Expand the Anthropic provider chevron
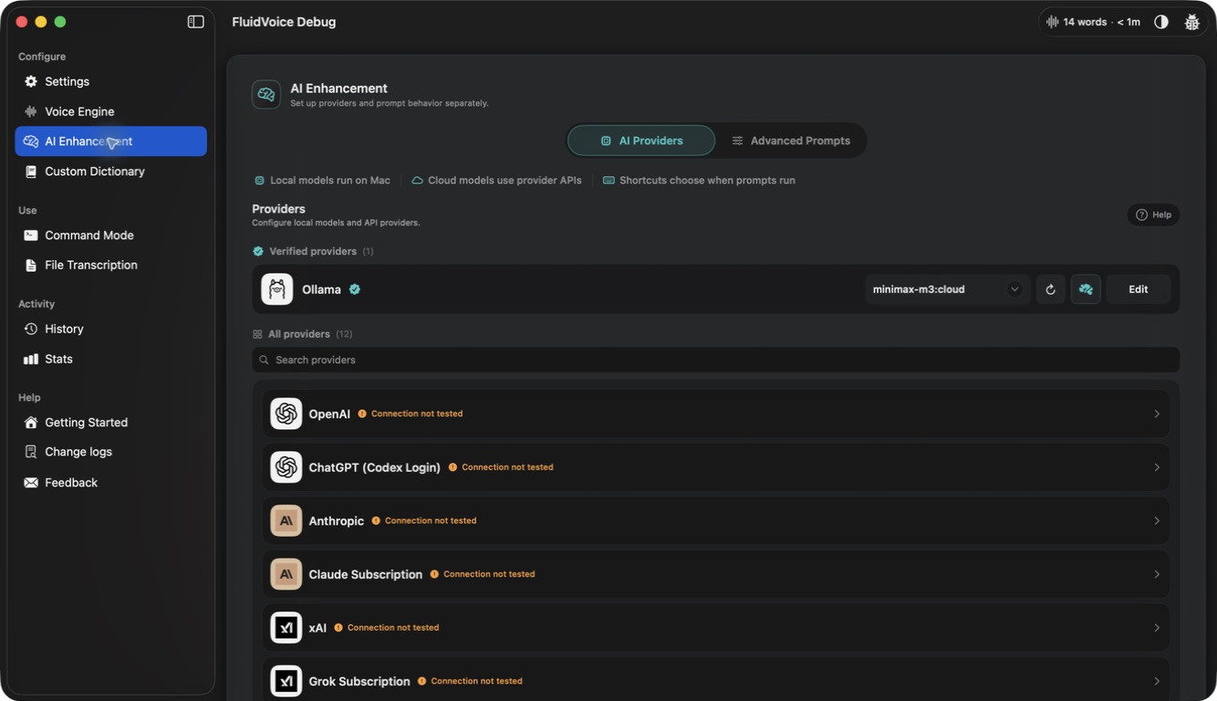1217x701 pixels. pos(1157,521)
